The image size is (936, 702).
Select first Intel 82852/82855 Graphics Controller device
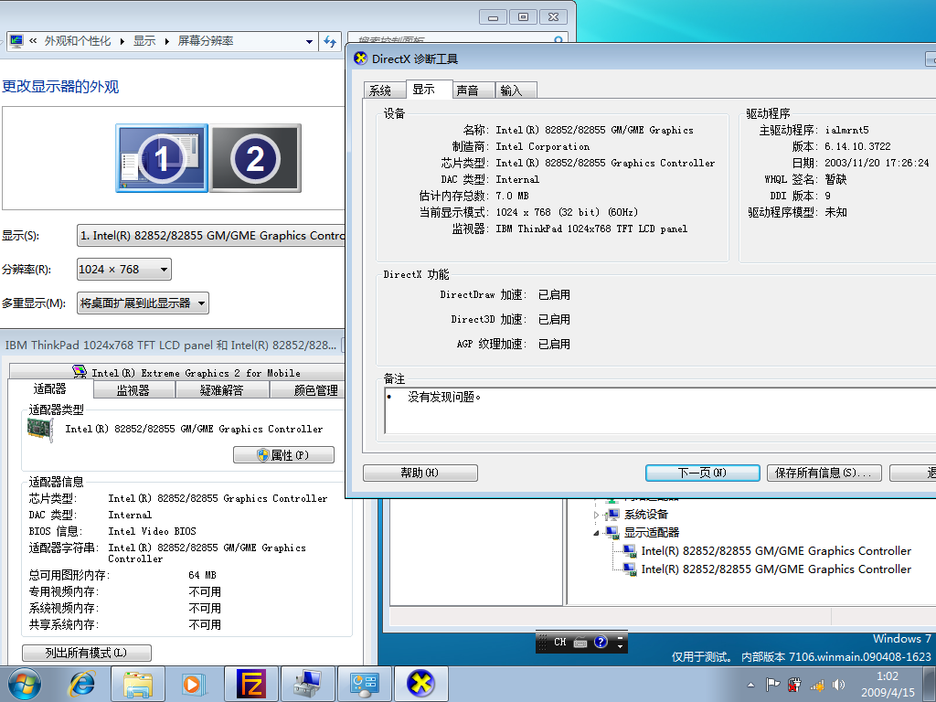point(776,551)
